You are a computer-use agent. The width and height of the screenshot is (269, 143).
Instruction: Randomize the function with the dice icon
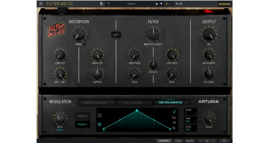(100, 116)
